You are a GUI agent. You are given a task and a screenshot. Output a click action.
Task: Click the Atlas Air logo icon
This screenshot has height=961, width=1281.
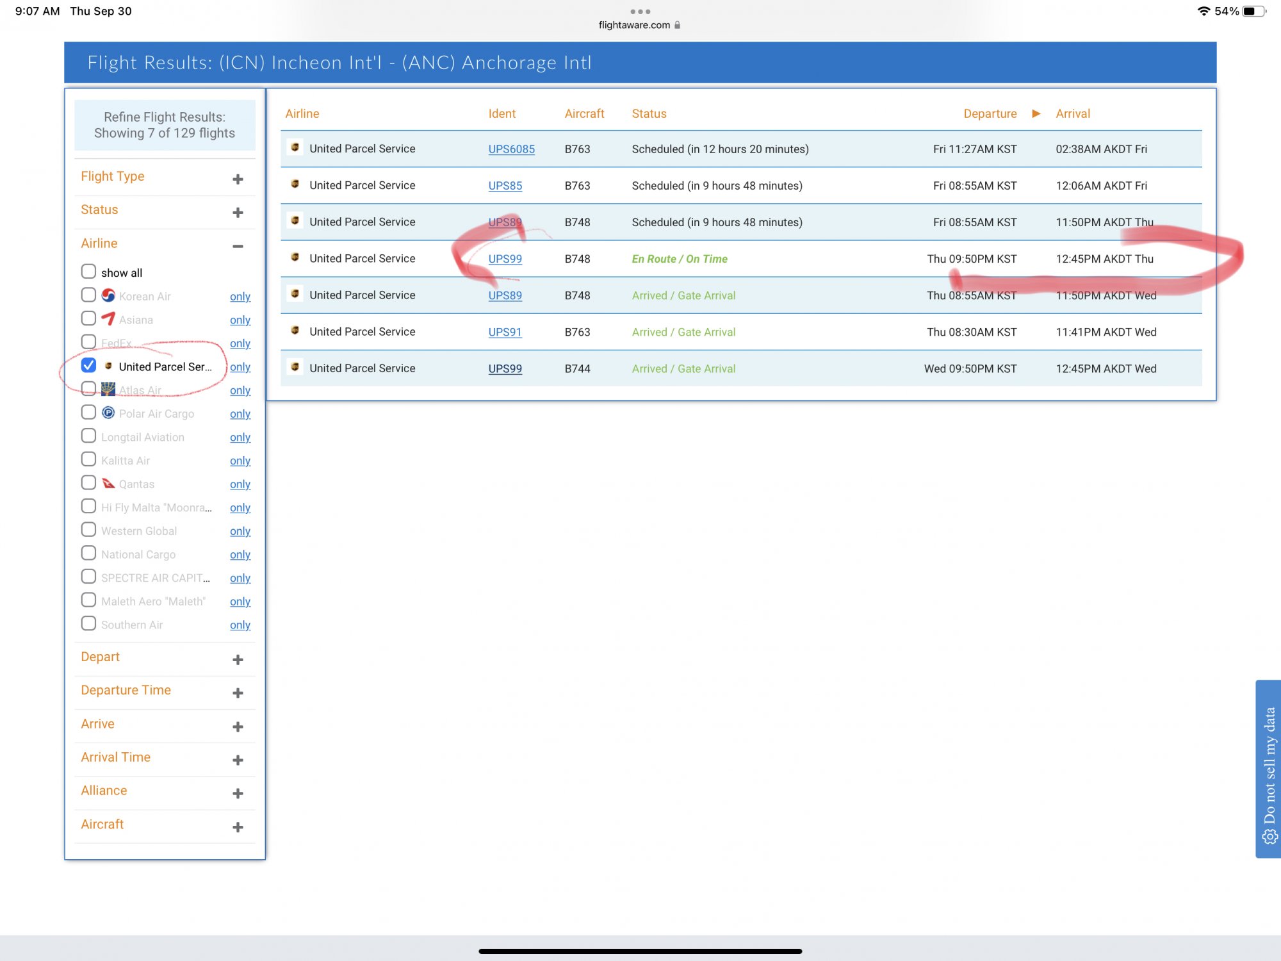(108, 389)
